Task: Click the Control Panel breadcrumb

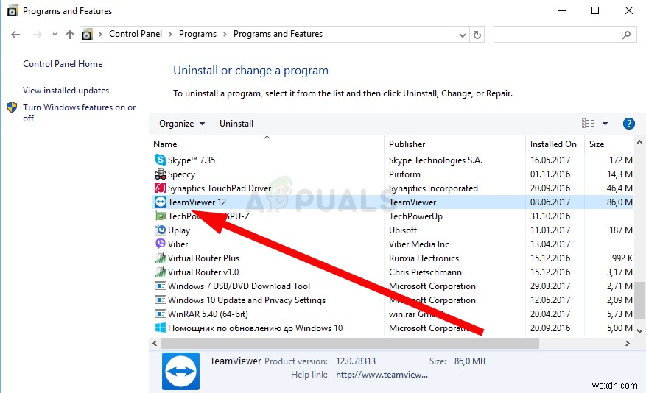Action: click(x=136, y=34)
